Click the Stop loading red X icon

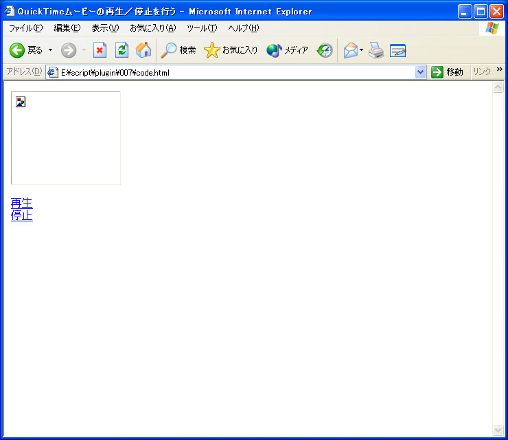100,50
